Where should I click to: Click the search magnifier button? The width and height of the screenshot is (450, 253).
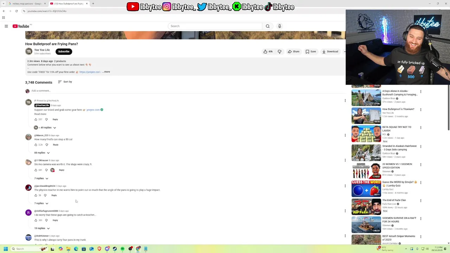[x=268, y=26]
